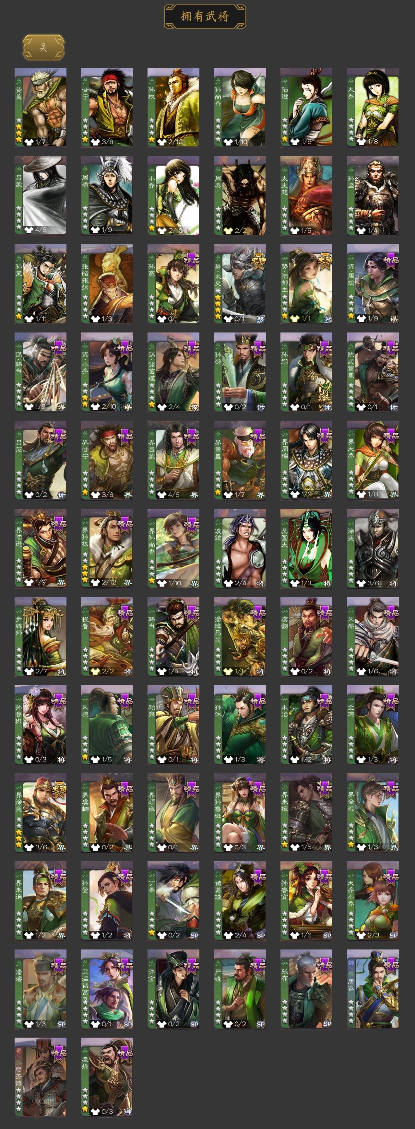
Task: Select the 唐咨 general card
Action: [373, 989]
